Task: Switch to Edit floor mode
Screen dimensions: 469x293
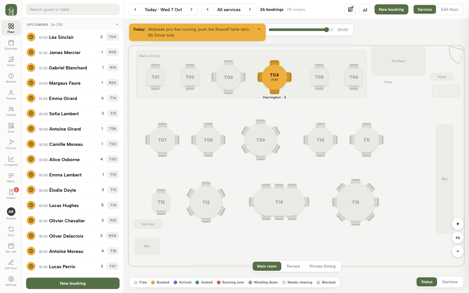Action: tap(449, 9)
